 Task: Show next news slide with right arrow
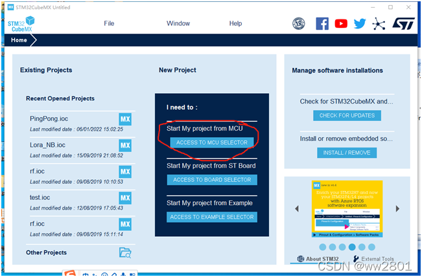(397, 209)
